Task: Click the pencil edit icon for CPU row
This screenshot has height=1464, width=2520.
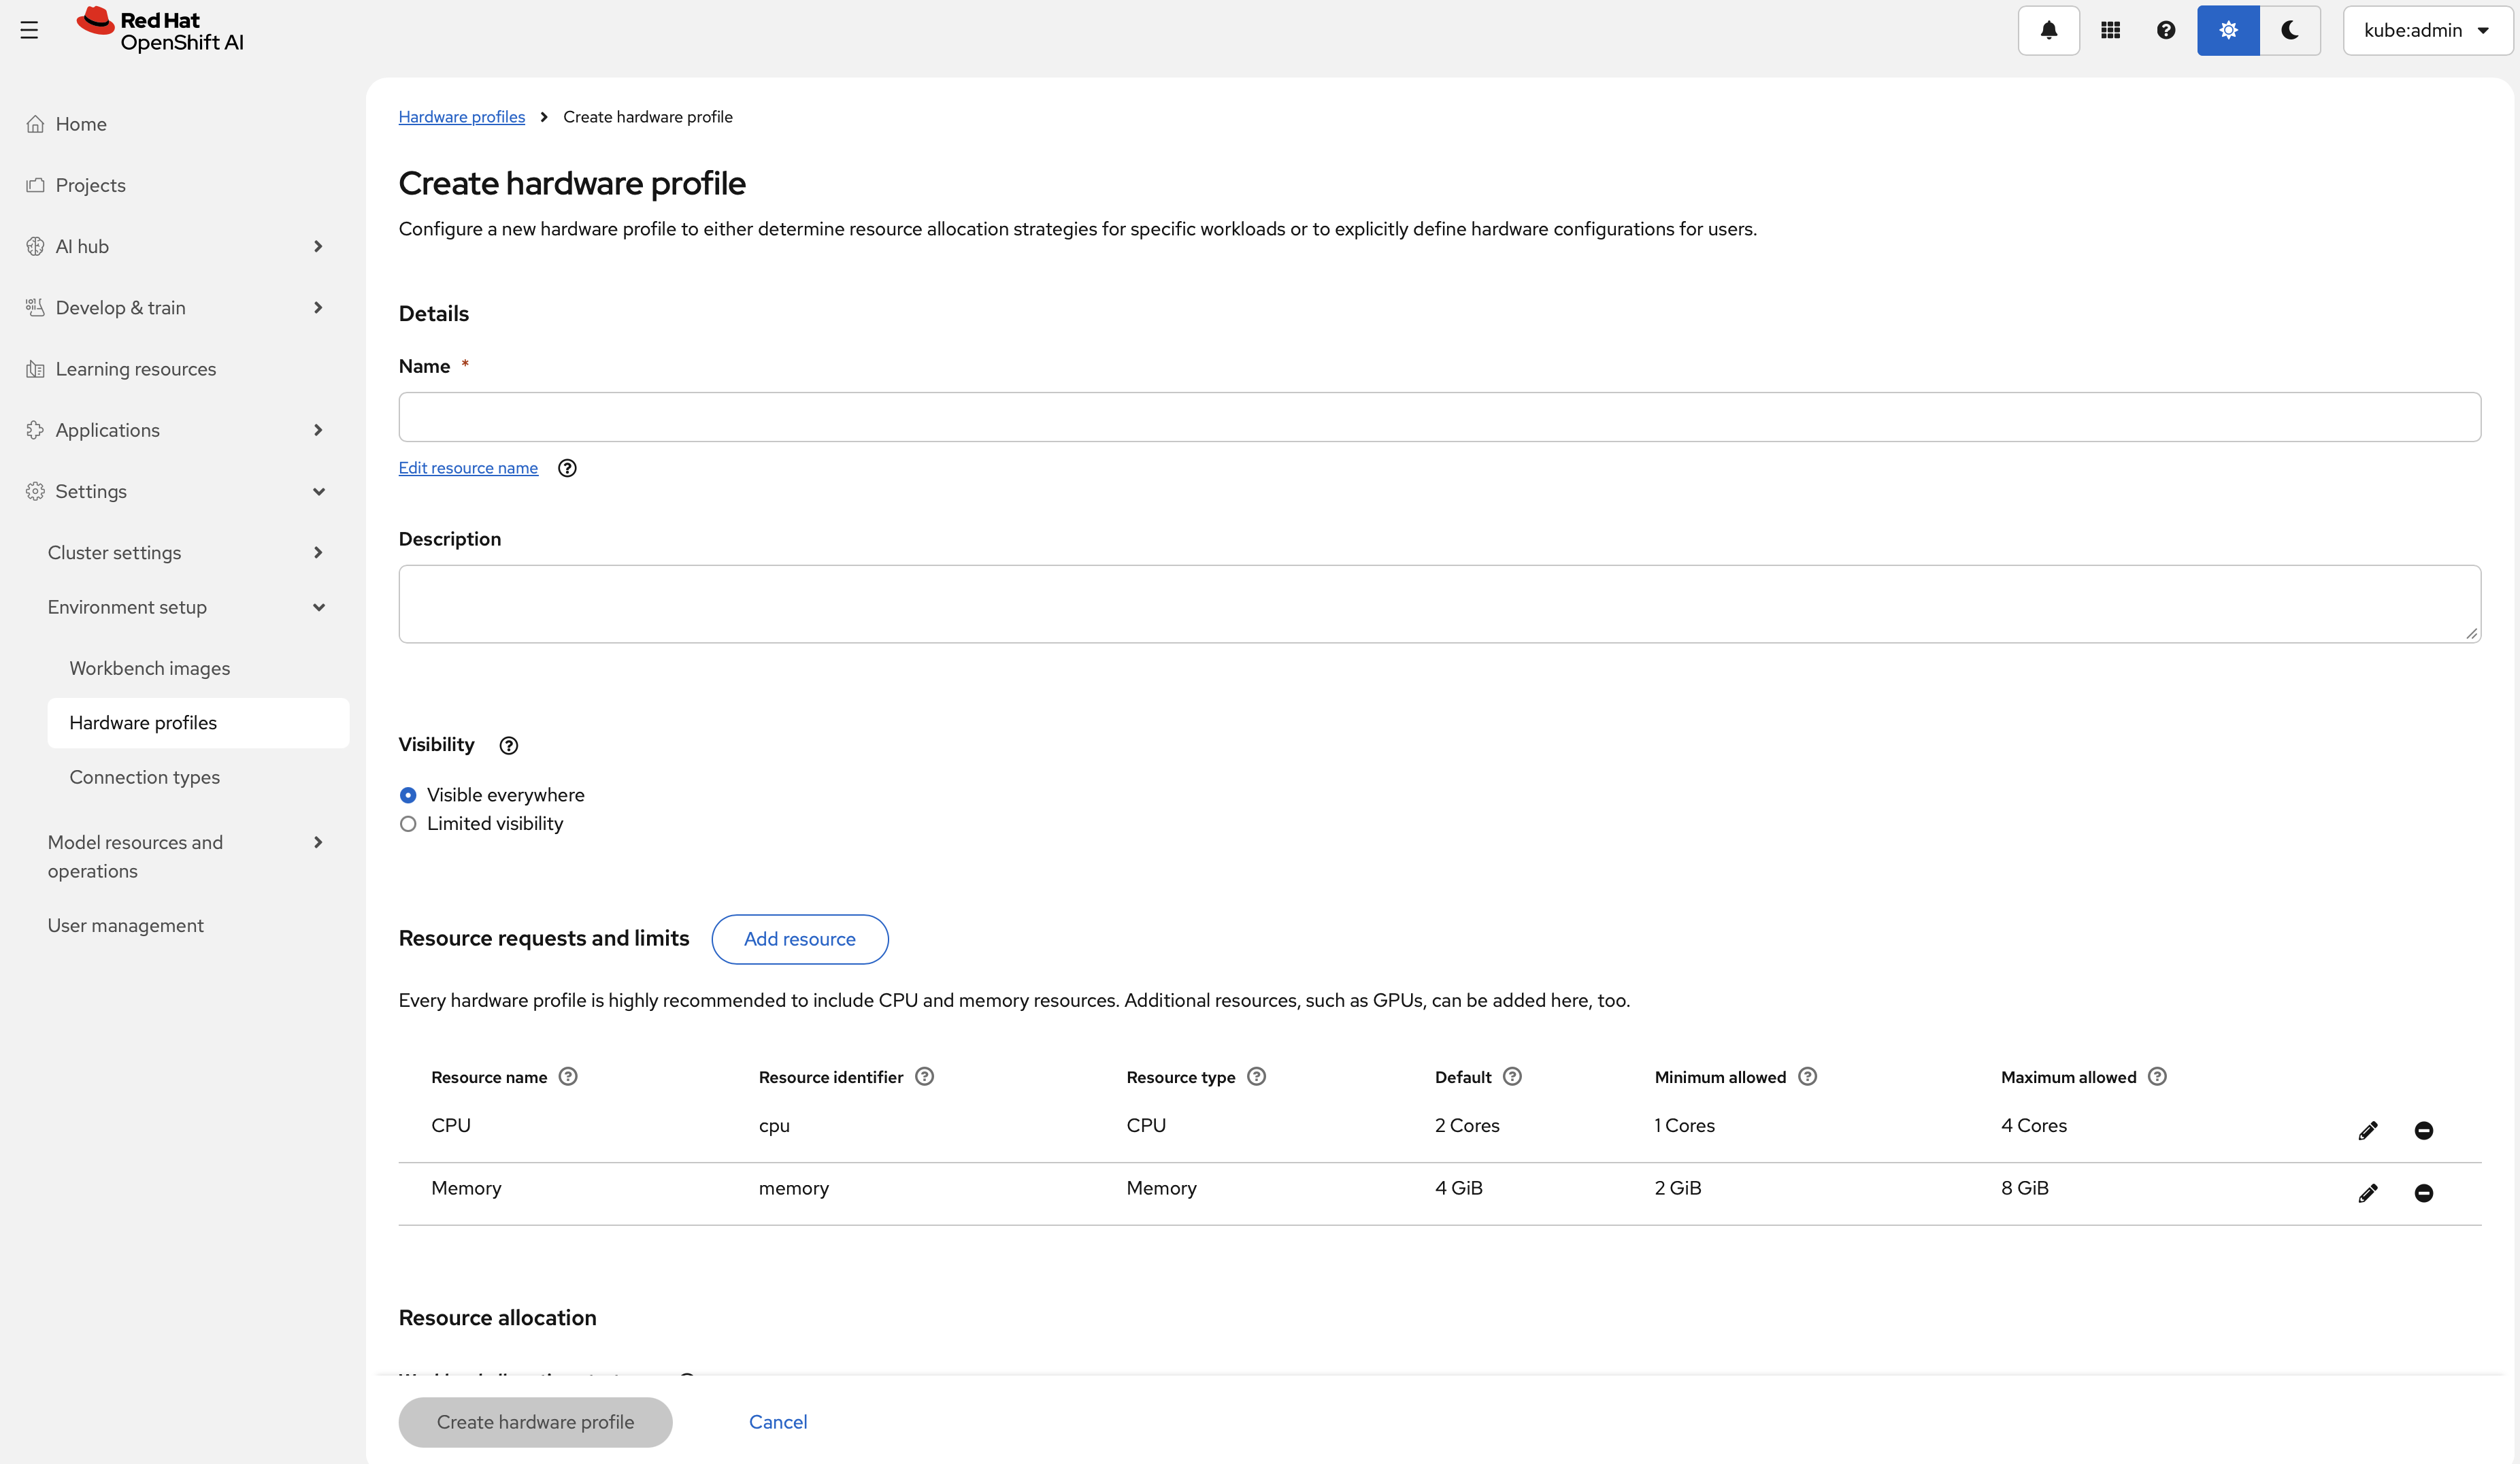Action: point(2368,1130)
